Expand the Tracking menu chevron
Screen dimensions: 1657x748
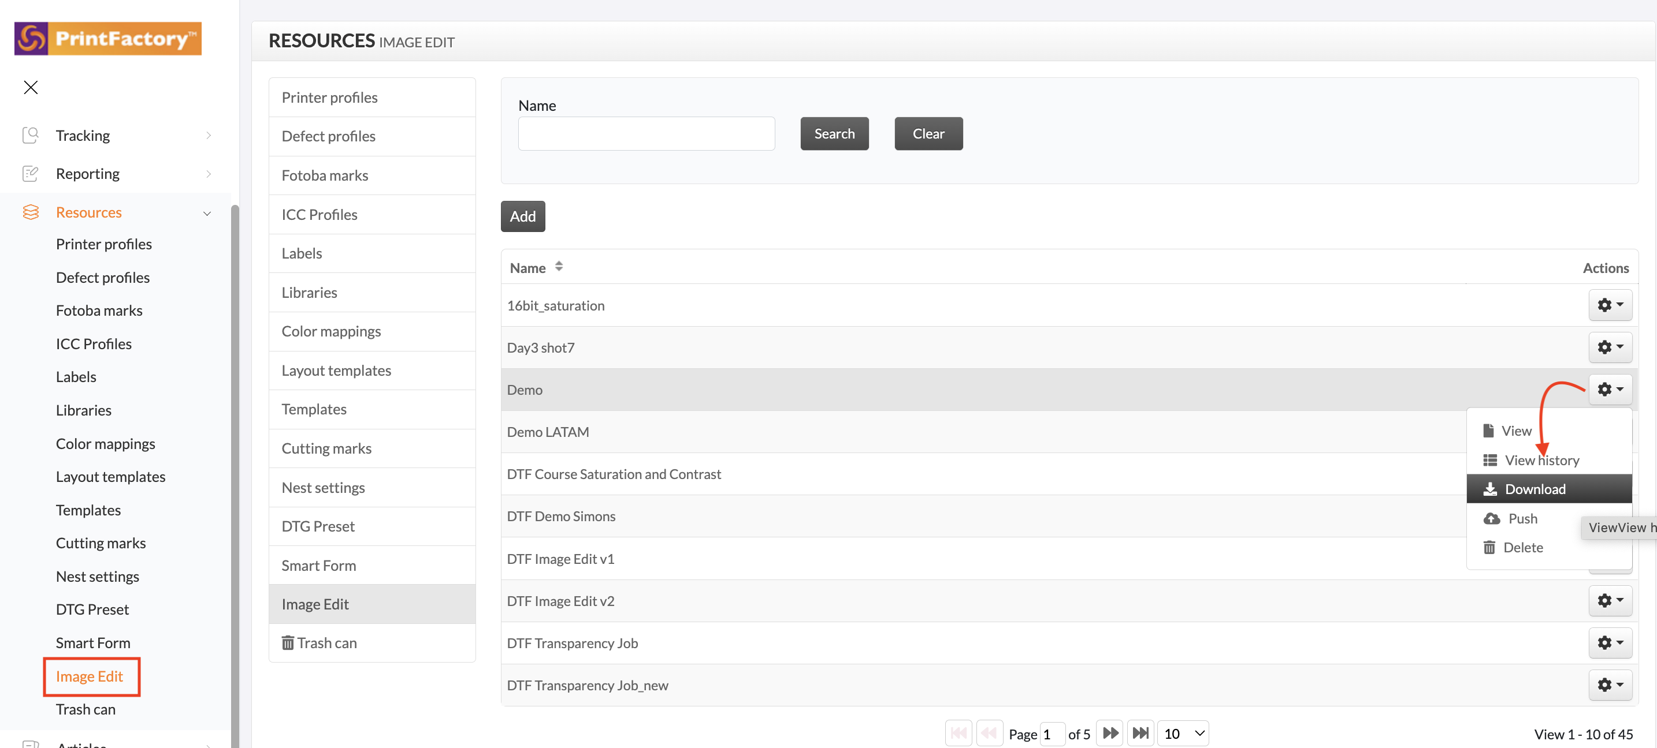click(209, 135)
